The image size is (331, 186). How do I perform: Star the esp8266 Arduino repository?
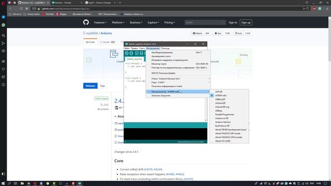218,33
